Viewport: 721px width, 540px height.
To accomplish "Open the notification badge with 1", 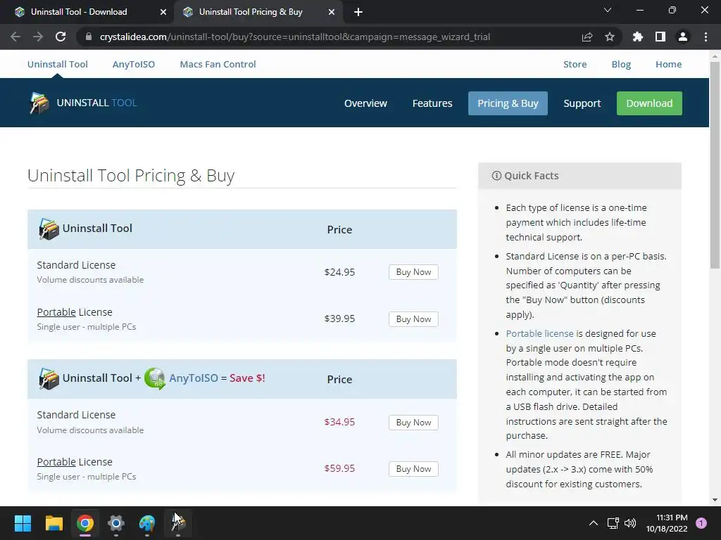I will (701, 522).
